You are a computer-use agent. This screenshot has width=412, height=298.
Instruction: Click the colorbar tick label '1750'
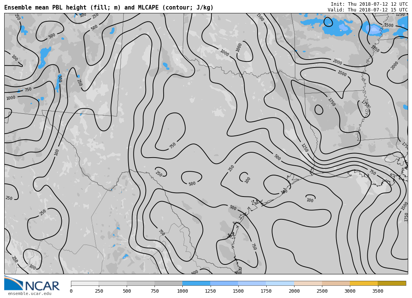tap(266, 291)
